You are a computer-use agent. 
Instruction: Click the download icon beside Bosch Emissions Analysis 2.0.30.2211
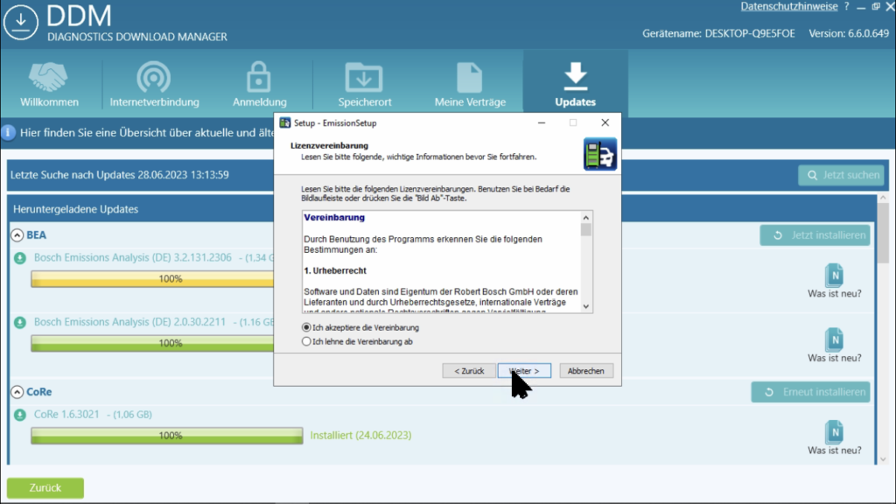click(x=20, y=322)
